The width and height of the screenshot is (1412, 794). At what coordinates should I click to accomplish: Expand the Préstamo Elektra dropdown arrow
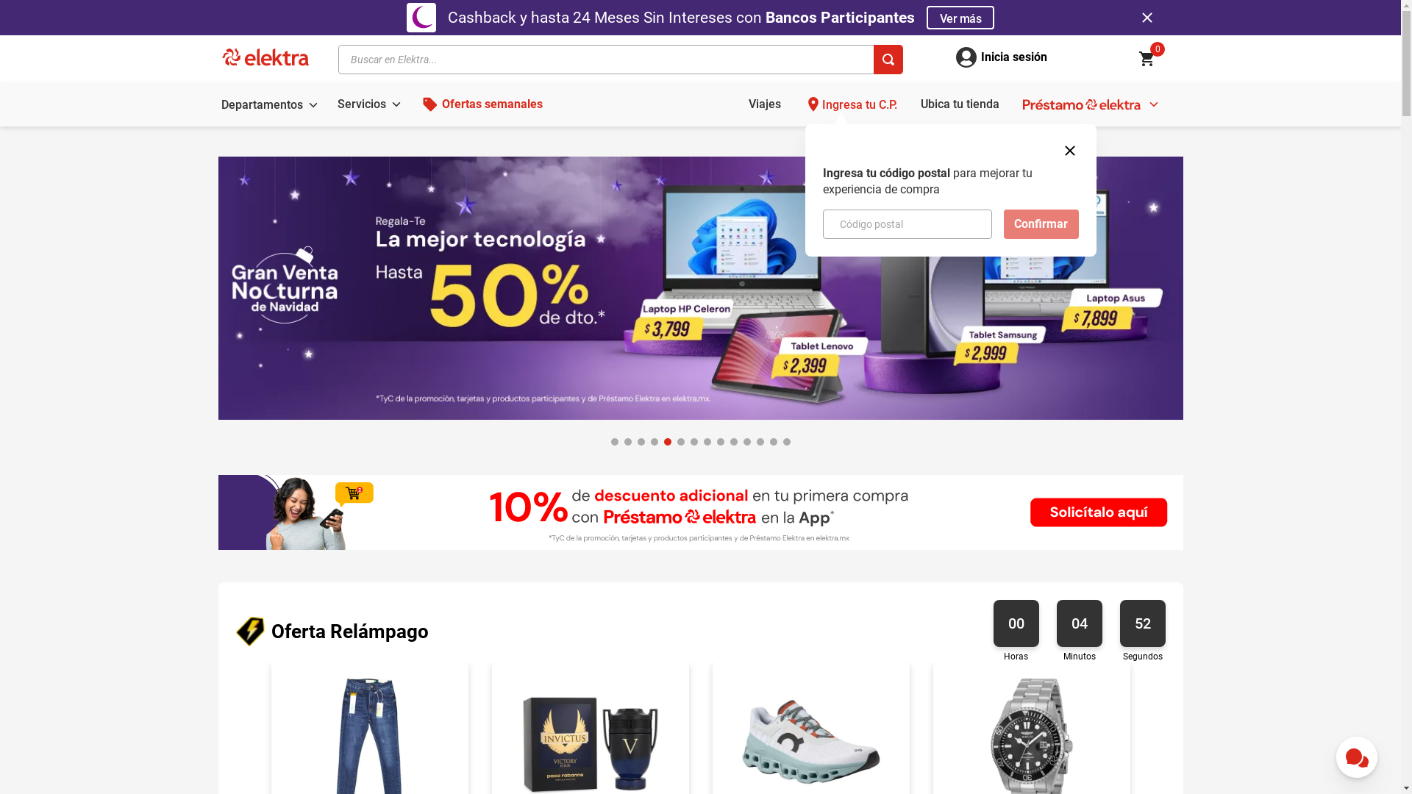pos(1153,105)
